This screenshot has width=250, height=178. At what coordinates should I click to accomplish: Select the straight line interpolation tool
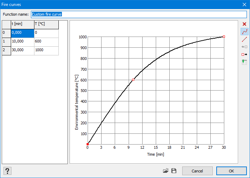point(244,39)
